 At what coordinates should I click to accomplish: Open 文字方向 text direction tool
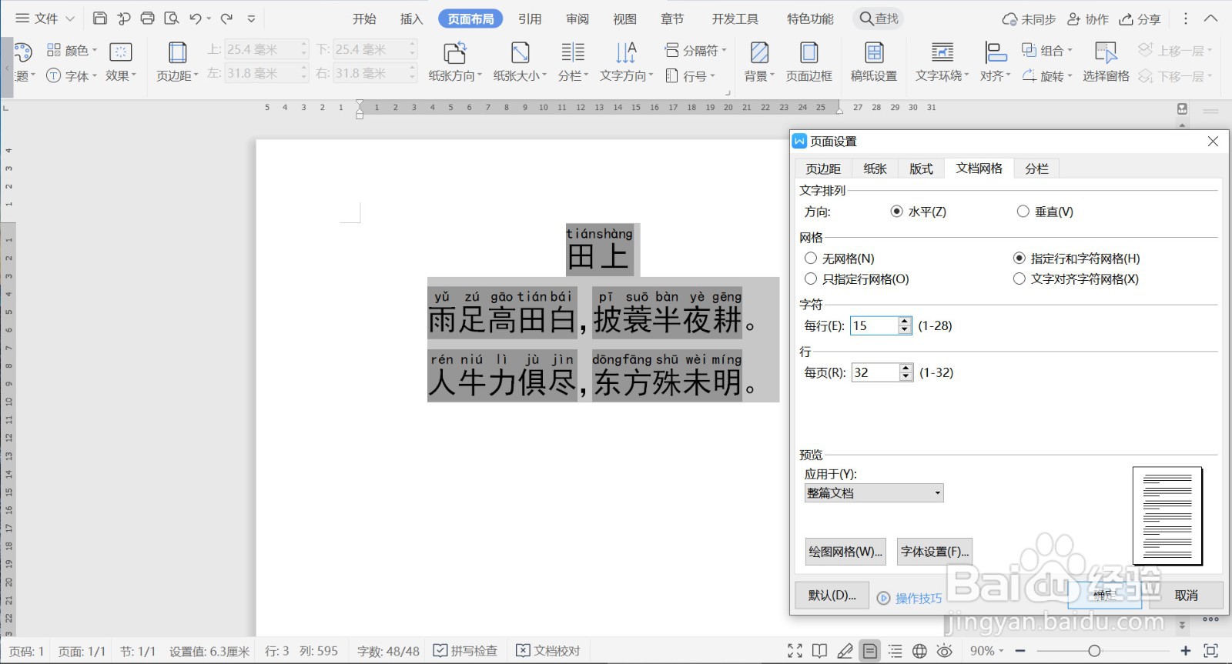626,62
